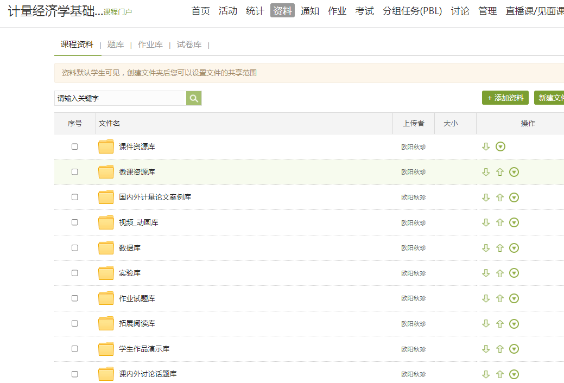Switch to the 题库 tab
The height and width of the screenshot is (383, 564).
(116, 44)
